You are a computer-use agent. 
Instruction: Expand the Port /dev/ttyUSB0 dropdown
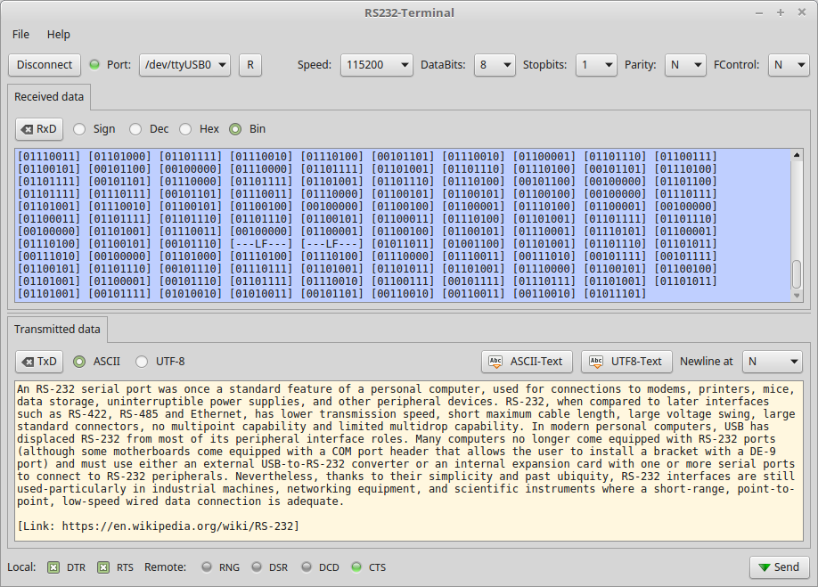[x=184, y=65]
